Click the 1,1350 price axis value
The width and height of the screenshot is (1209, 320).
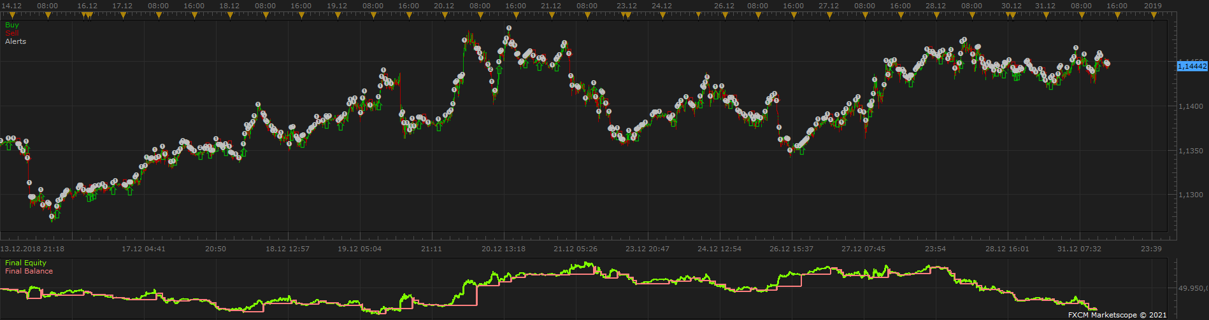click(x=1190, y=151)
